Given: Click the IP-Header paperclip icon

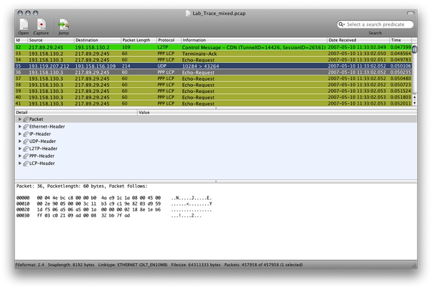Looking at the screenshot, I should [26, 134].
